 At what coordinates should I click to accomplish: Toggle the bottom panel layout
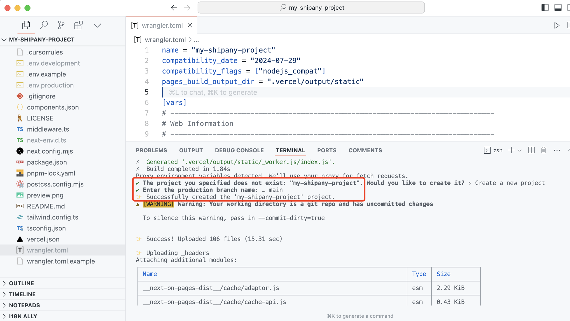coord(558,8)
